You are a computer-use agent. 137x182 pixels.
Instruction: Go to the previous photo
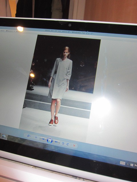pos(43,139)
